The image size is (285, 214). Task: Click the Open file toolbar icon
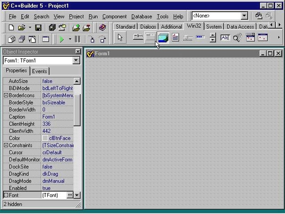(x=22, y=28)
